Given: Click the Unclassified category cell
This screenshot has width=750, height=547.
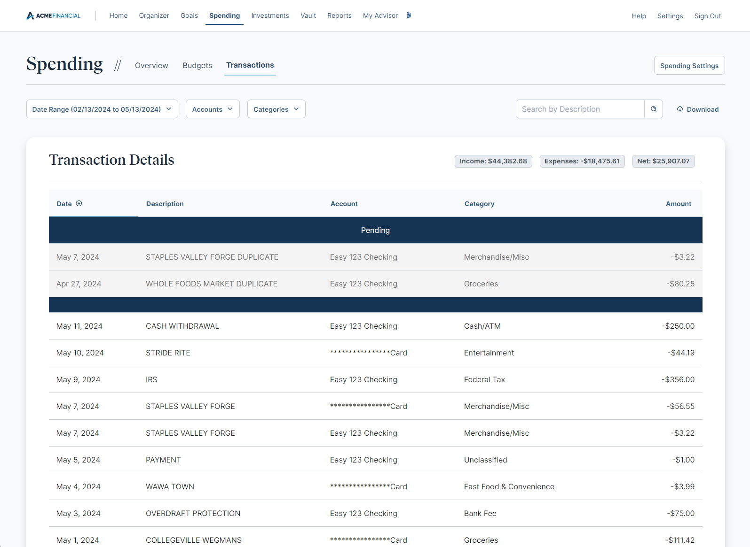Looking at the screenshot, I should [x=485, y=460].
